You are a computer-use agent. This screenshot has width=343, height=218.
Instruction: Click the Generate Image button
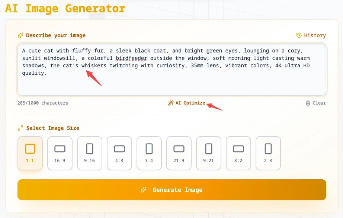click(x=171, y=190)
